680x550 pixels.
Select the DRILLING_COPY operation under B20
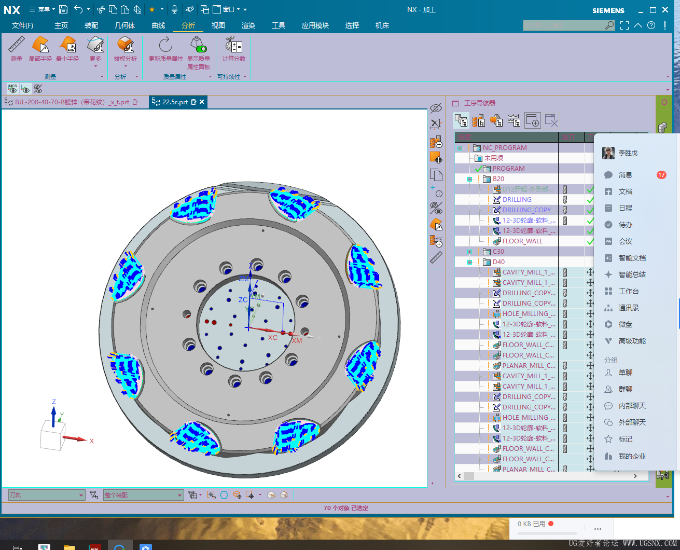point(526,210)
